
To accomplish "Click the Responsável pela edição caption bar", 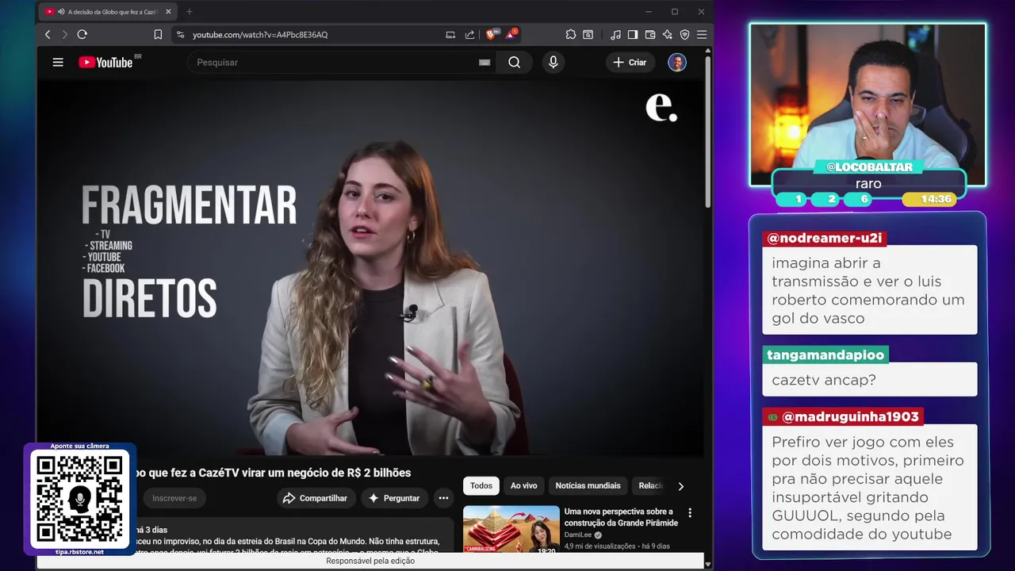I will click(x=370, y=561).
